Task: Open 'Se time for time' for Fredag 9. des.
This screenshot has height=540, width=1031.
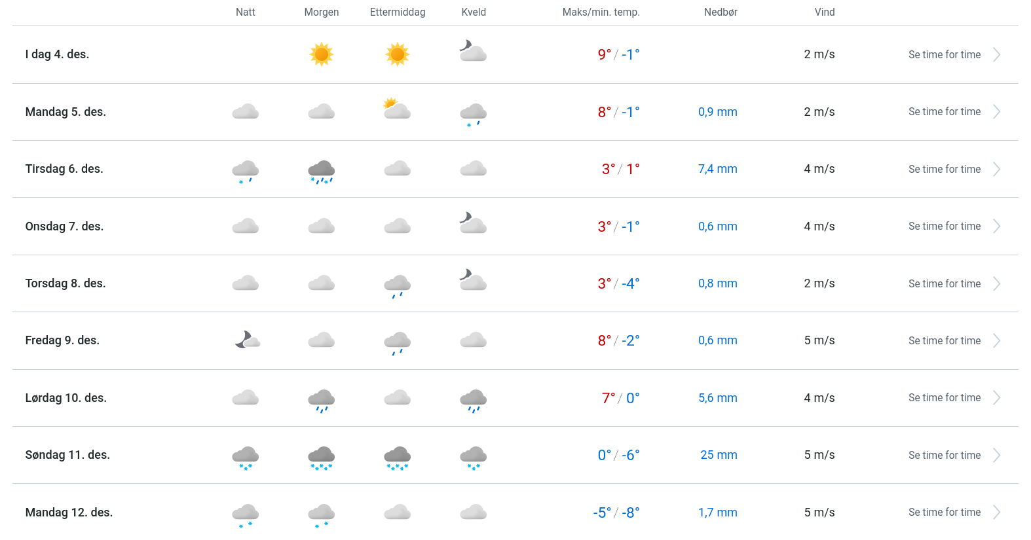Action: tap(944, 341)
